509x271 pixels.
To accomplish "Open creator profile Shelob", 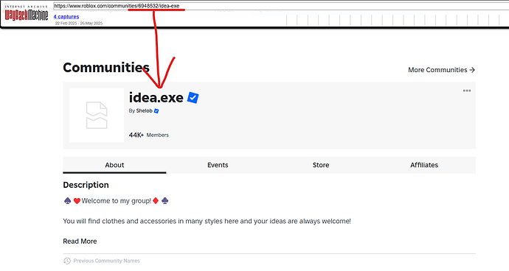I will click(x=144, y=111).
